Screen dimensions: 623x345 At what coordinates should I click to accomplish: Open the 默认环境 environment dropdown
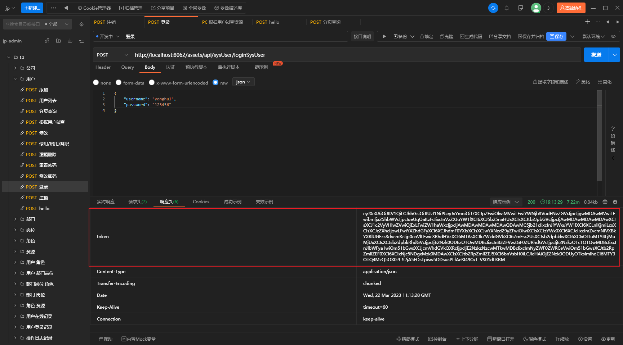(x=593, y=36)
